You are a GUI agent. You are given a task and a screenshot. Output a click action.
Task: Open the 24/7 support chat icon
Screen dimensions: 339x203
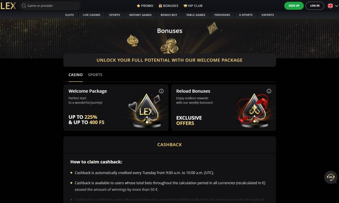coord(331,177)
